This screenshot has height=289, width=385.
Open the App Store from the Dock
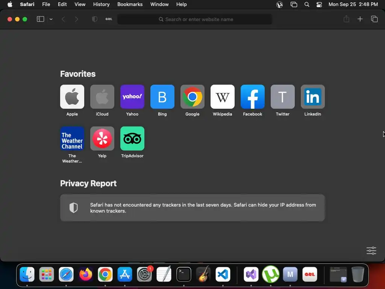125,274
